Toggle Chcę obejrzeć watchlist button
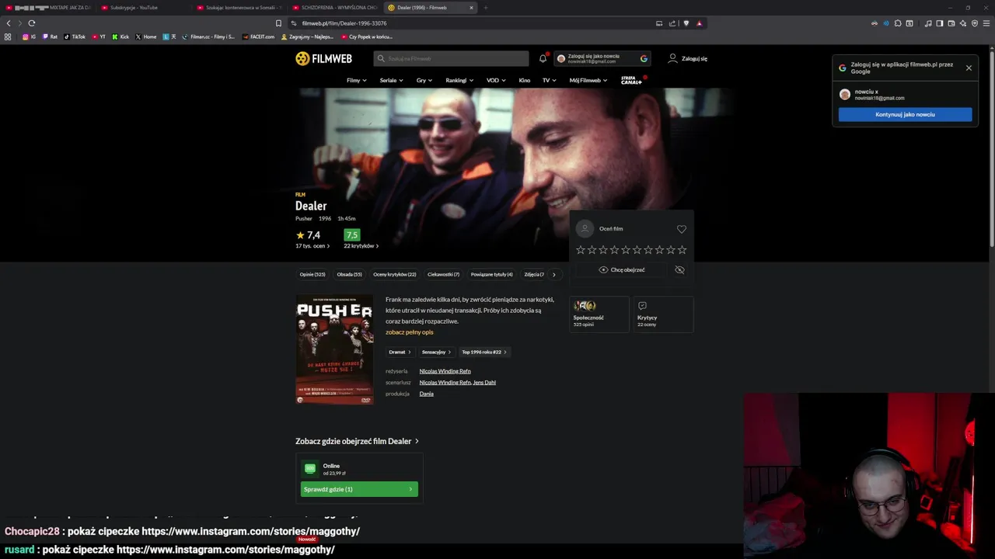995x559 pixels. (622, 269)
